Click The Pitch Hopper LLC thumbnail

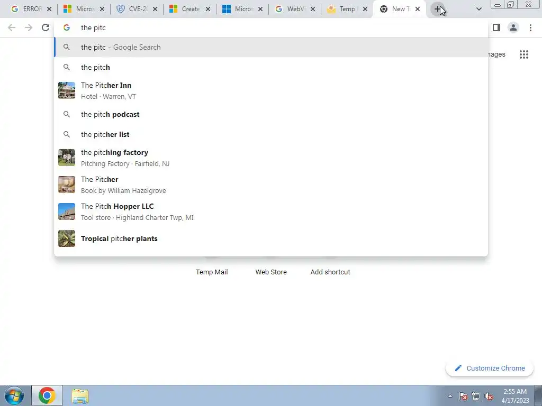click(x=67, y=211)
